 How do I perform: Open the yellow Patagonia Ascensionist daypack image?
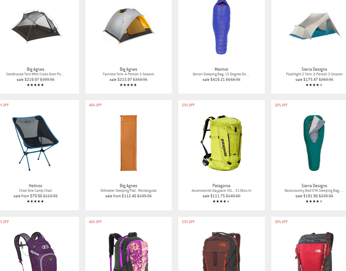221,143
